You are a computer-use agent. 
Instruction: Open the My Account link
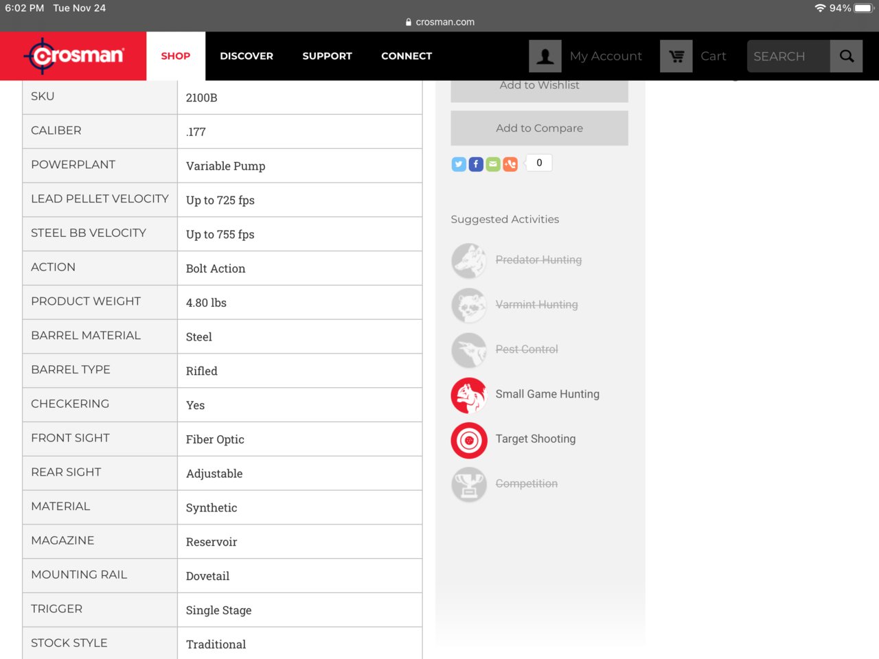pos(606,56)
